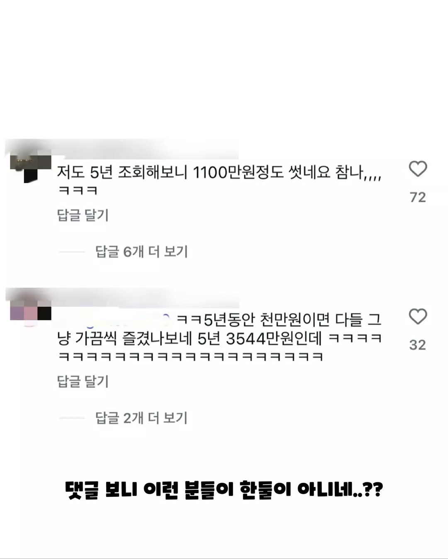Screen dimensions: 448x559
Task: Open the 72 likes count
Action: (x=418, y=197)
